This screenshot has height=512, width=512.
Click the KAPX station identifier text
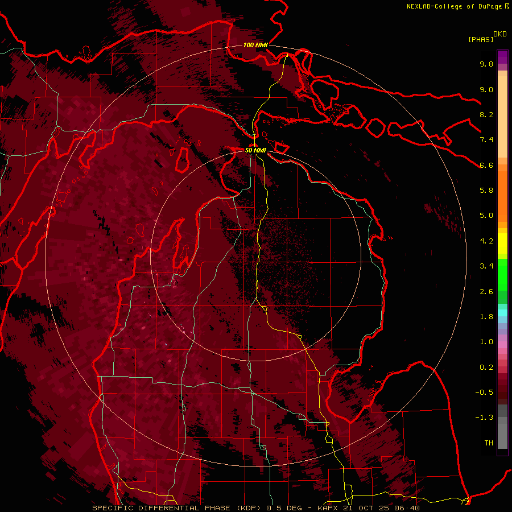point(327,508)
